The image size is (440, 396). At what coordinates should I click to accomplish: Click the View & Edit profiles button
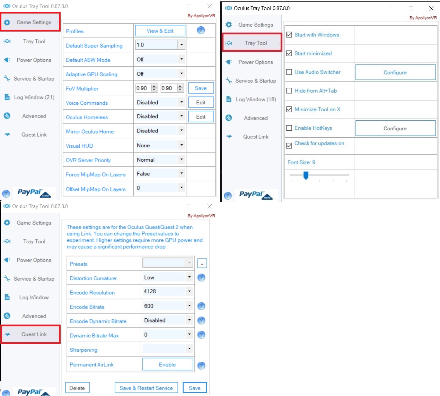pos(160,31)
